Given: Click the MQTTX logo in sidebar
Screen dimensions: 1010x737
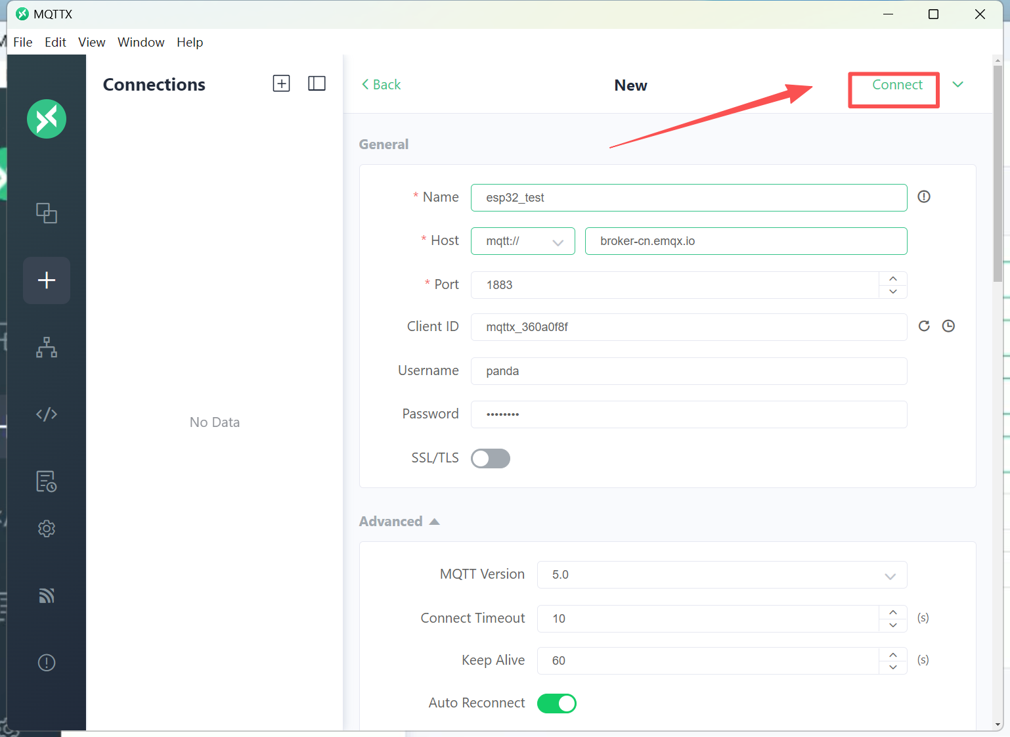Looking at the screenshot, I should (47, 119).
